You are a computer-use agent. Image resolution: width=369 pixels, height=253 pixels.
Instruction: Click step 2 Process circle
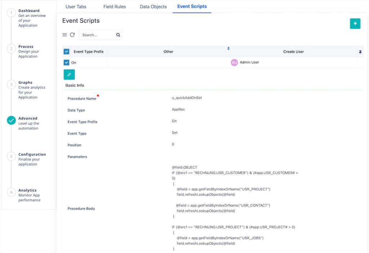click(x=11, y=49)
